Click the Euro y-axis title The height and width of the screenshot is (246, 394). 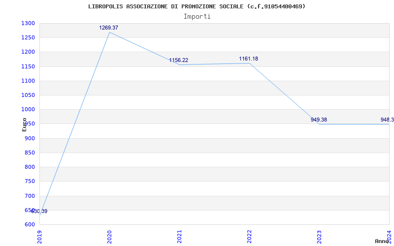[x=24, y=124]
